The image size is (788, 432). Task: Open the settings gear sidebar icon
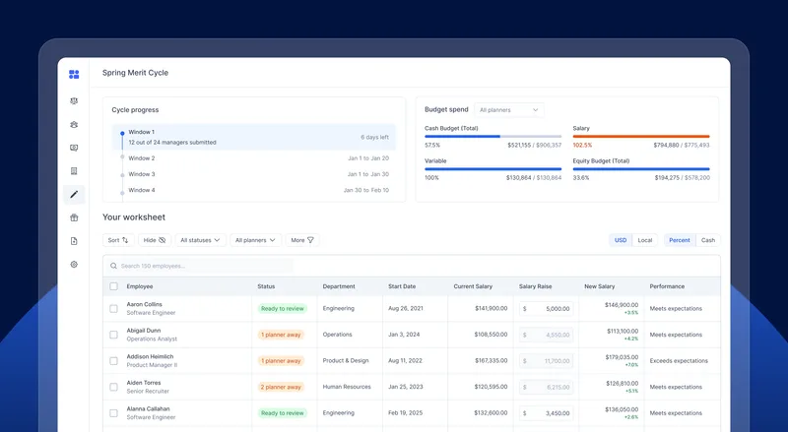74,265
